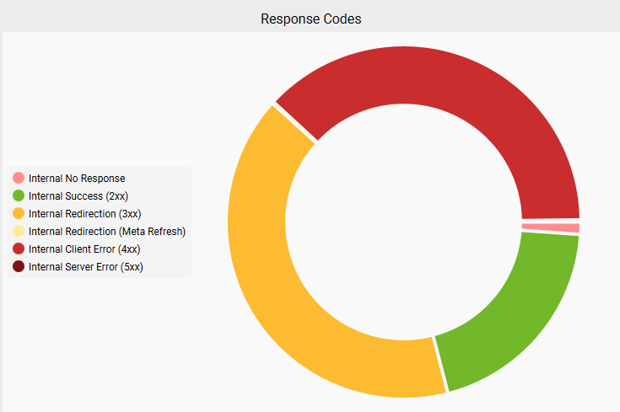Image resolution: width=620 pixels, height=412 pixels.
Task: Toggle the Internal Redirection (3xx) legend label
Action: point(84,214)
